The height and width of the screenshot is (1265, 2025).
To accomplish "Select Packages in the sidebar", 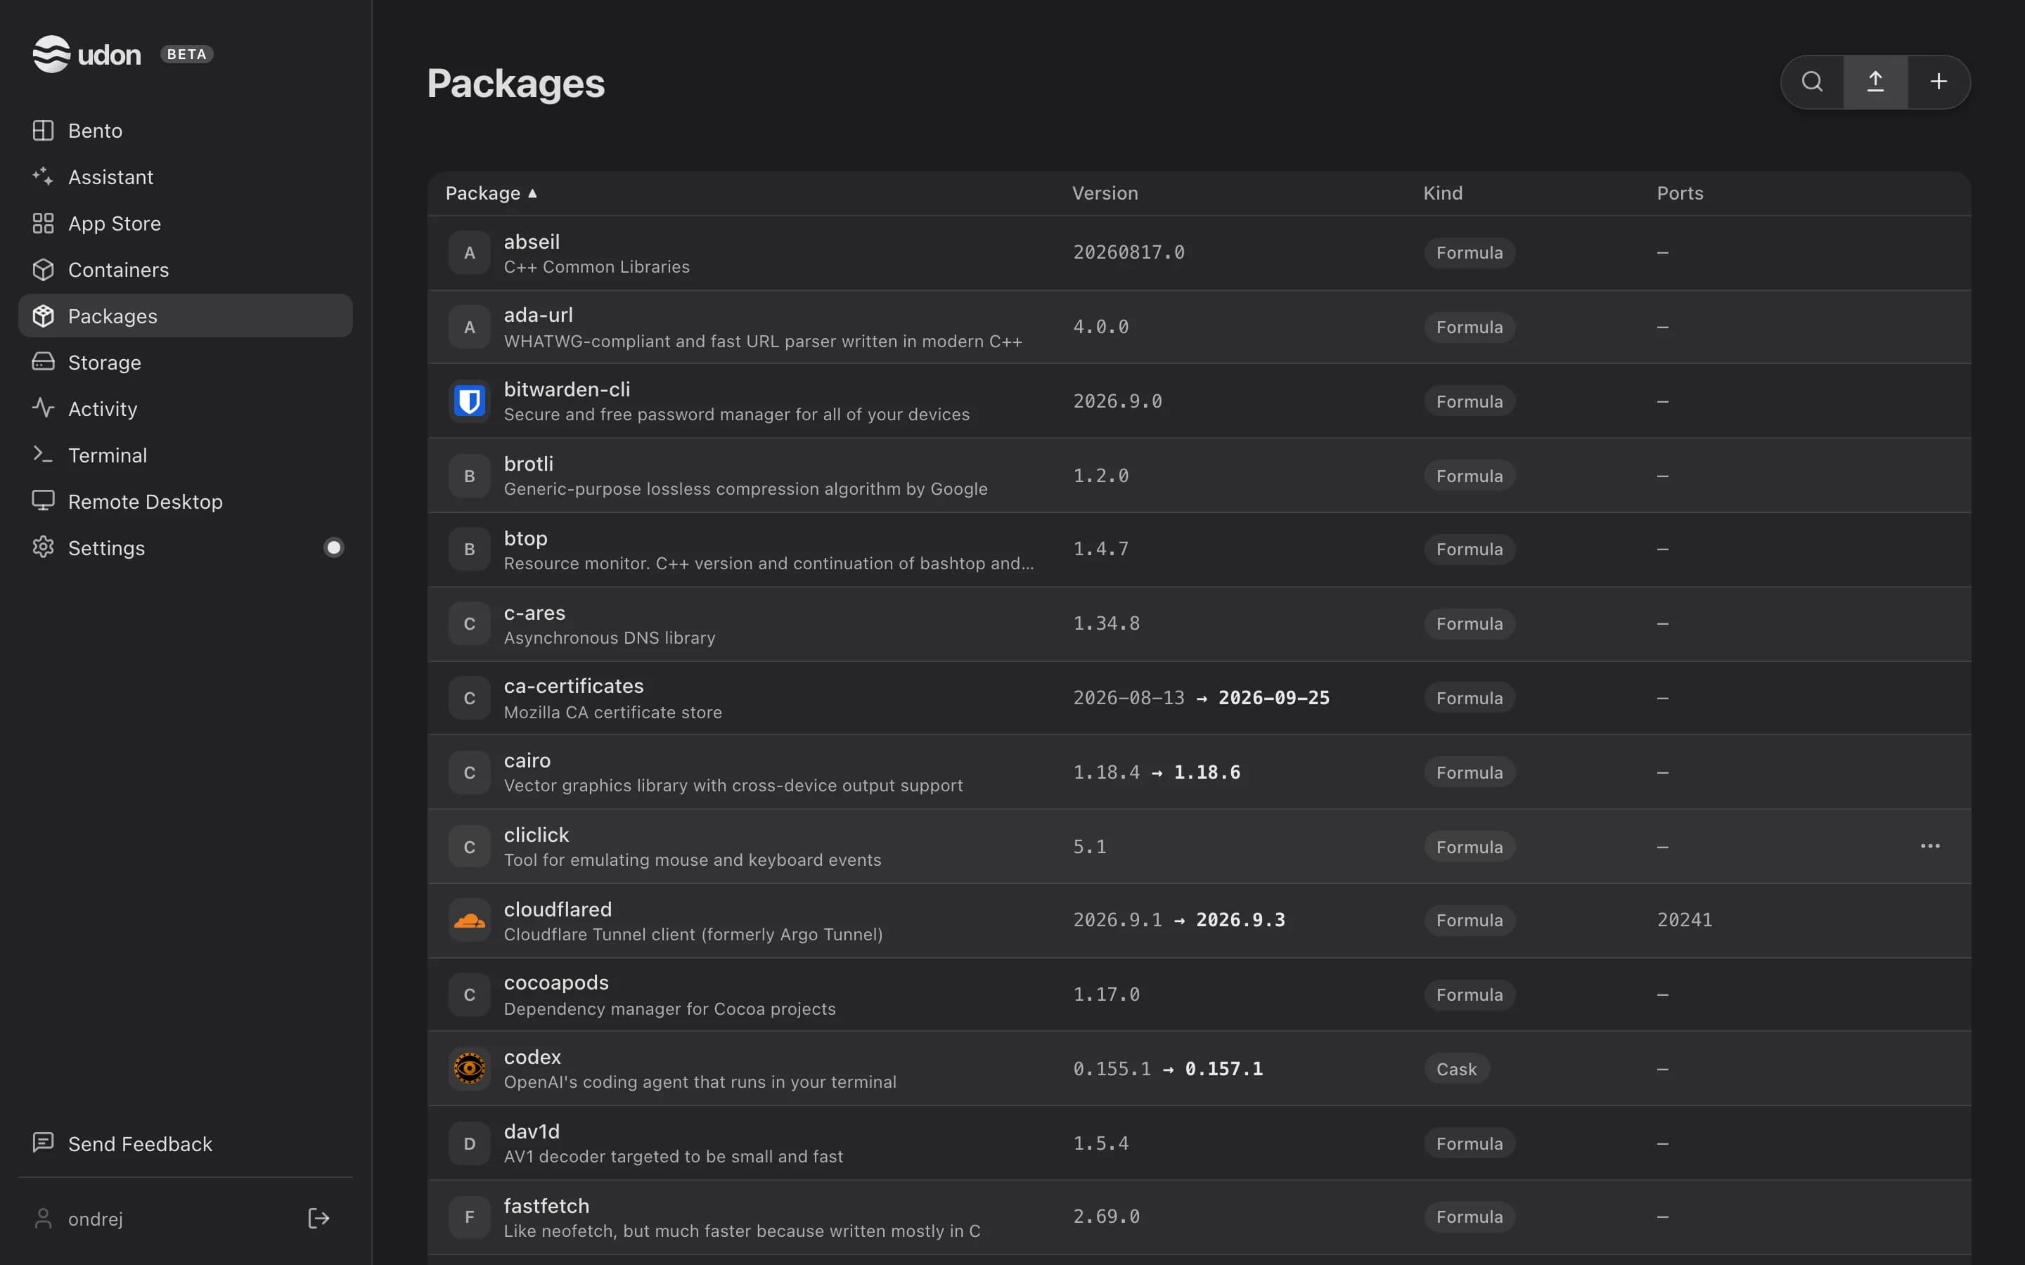I will point(185,316).
